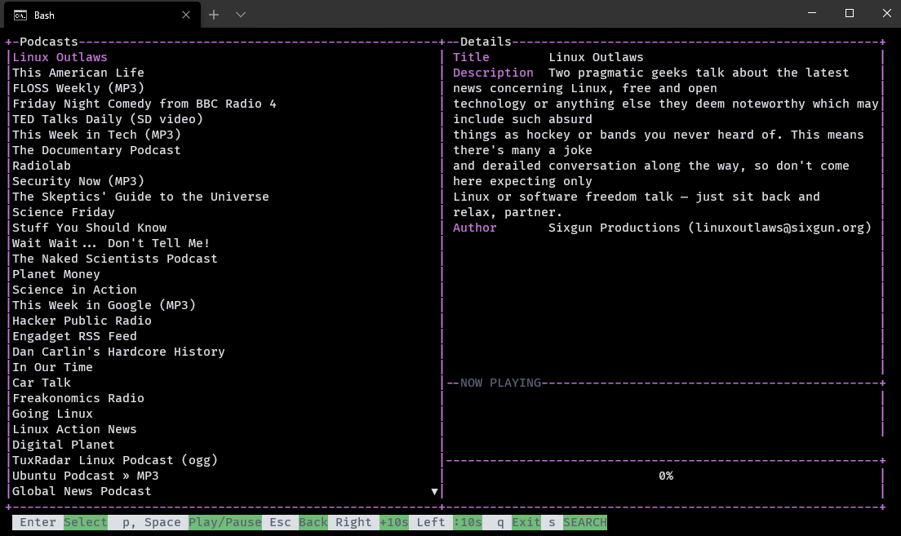Maximize the terminal window

click(x=850, y=13)
